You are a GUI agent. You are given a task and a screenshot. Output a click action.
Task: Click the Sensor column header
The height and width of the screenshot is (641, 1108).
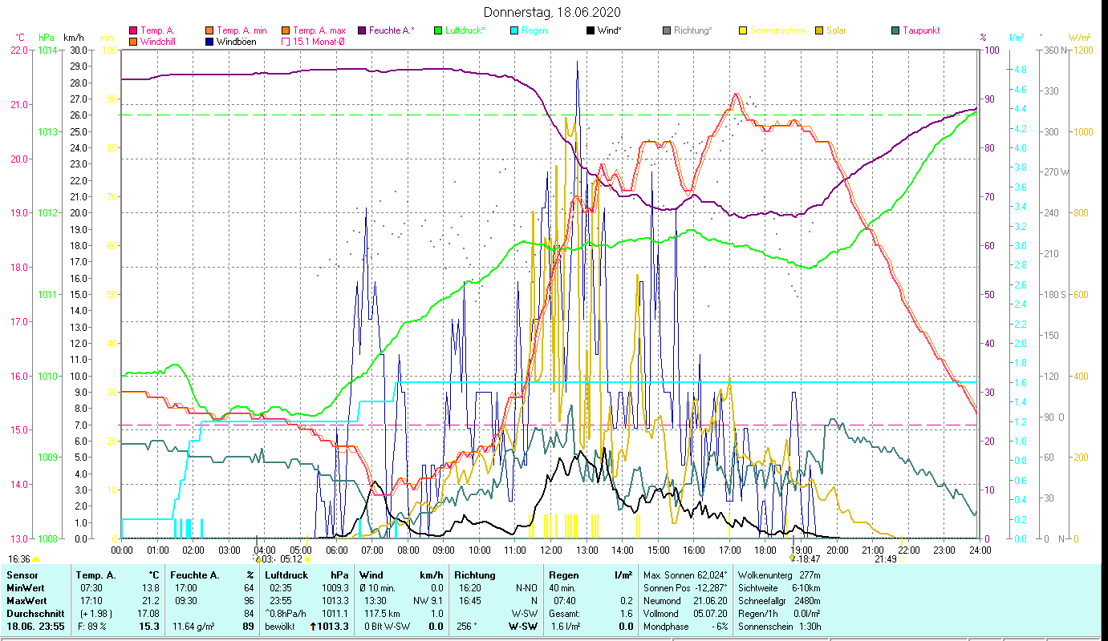pyautogui.click(x=22, y=575)
